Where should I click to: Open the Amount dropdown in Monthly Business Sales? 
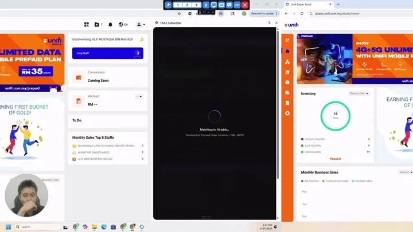tap(406, 172)
